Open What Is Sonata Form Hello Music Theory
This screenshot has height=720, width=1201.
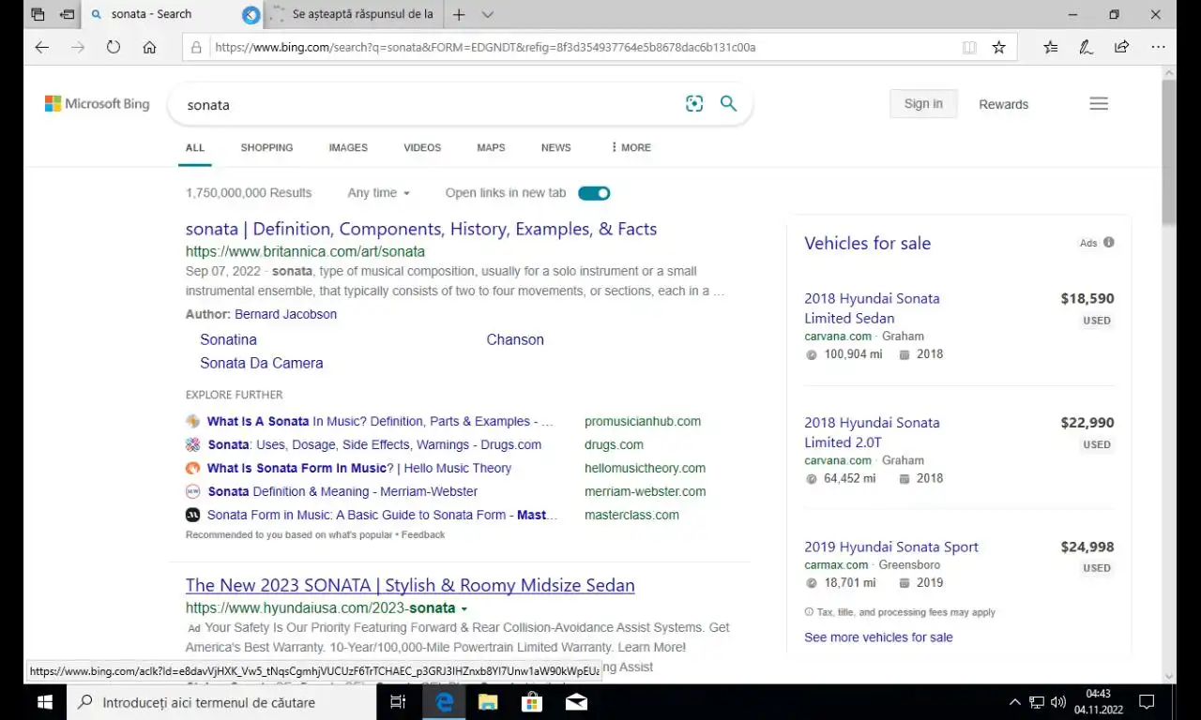click(x=359, y=468)
